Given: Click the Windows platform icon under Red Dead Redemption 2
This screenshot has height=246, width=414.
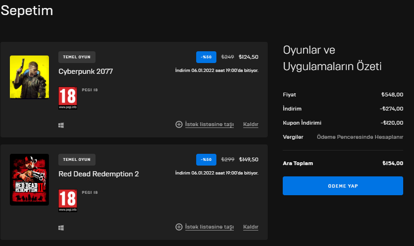Looking at the screenshot, I should coord(61,228).
